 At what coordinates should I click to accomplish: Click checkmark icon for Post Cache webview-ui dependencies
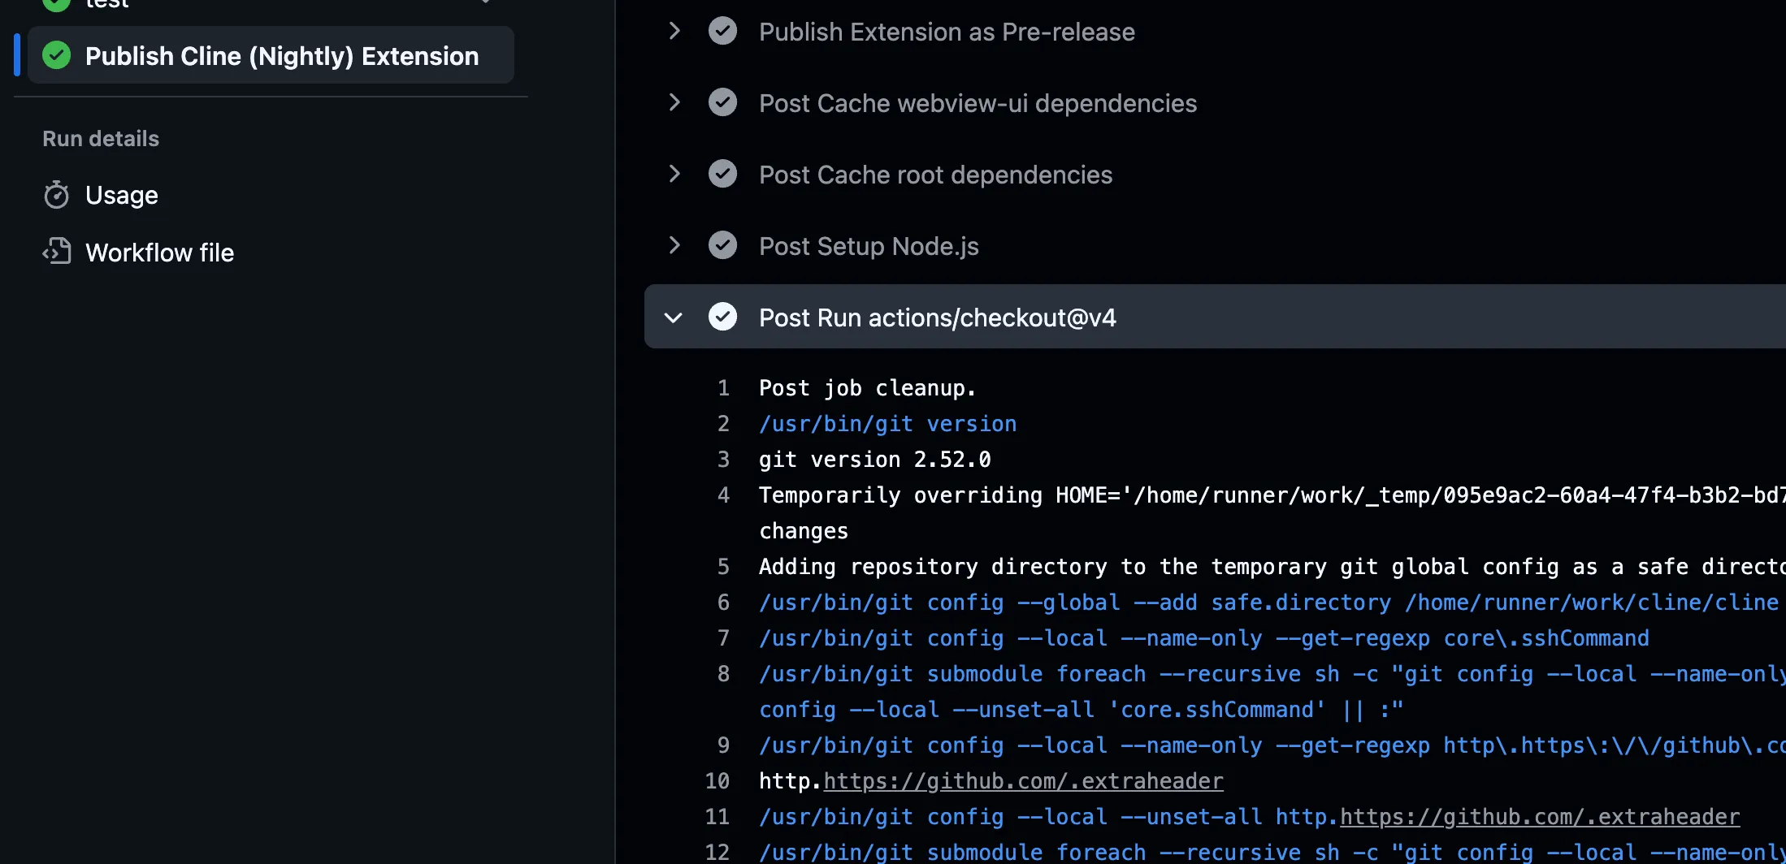pos(722,103)
